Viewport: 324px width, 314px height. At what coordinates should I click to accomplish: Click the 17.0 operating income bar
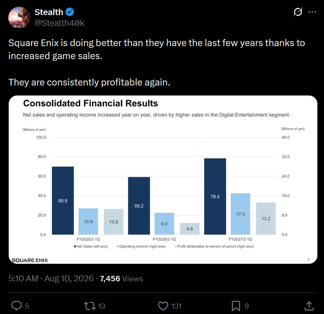[241, 214]
